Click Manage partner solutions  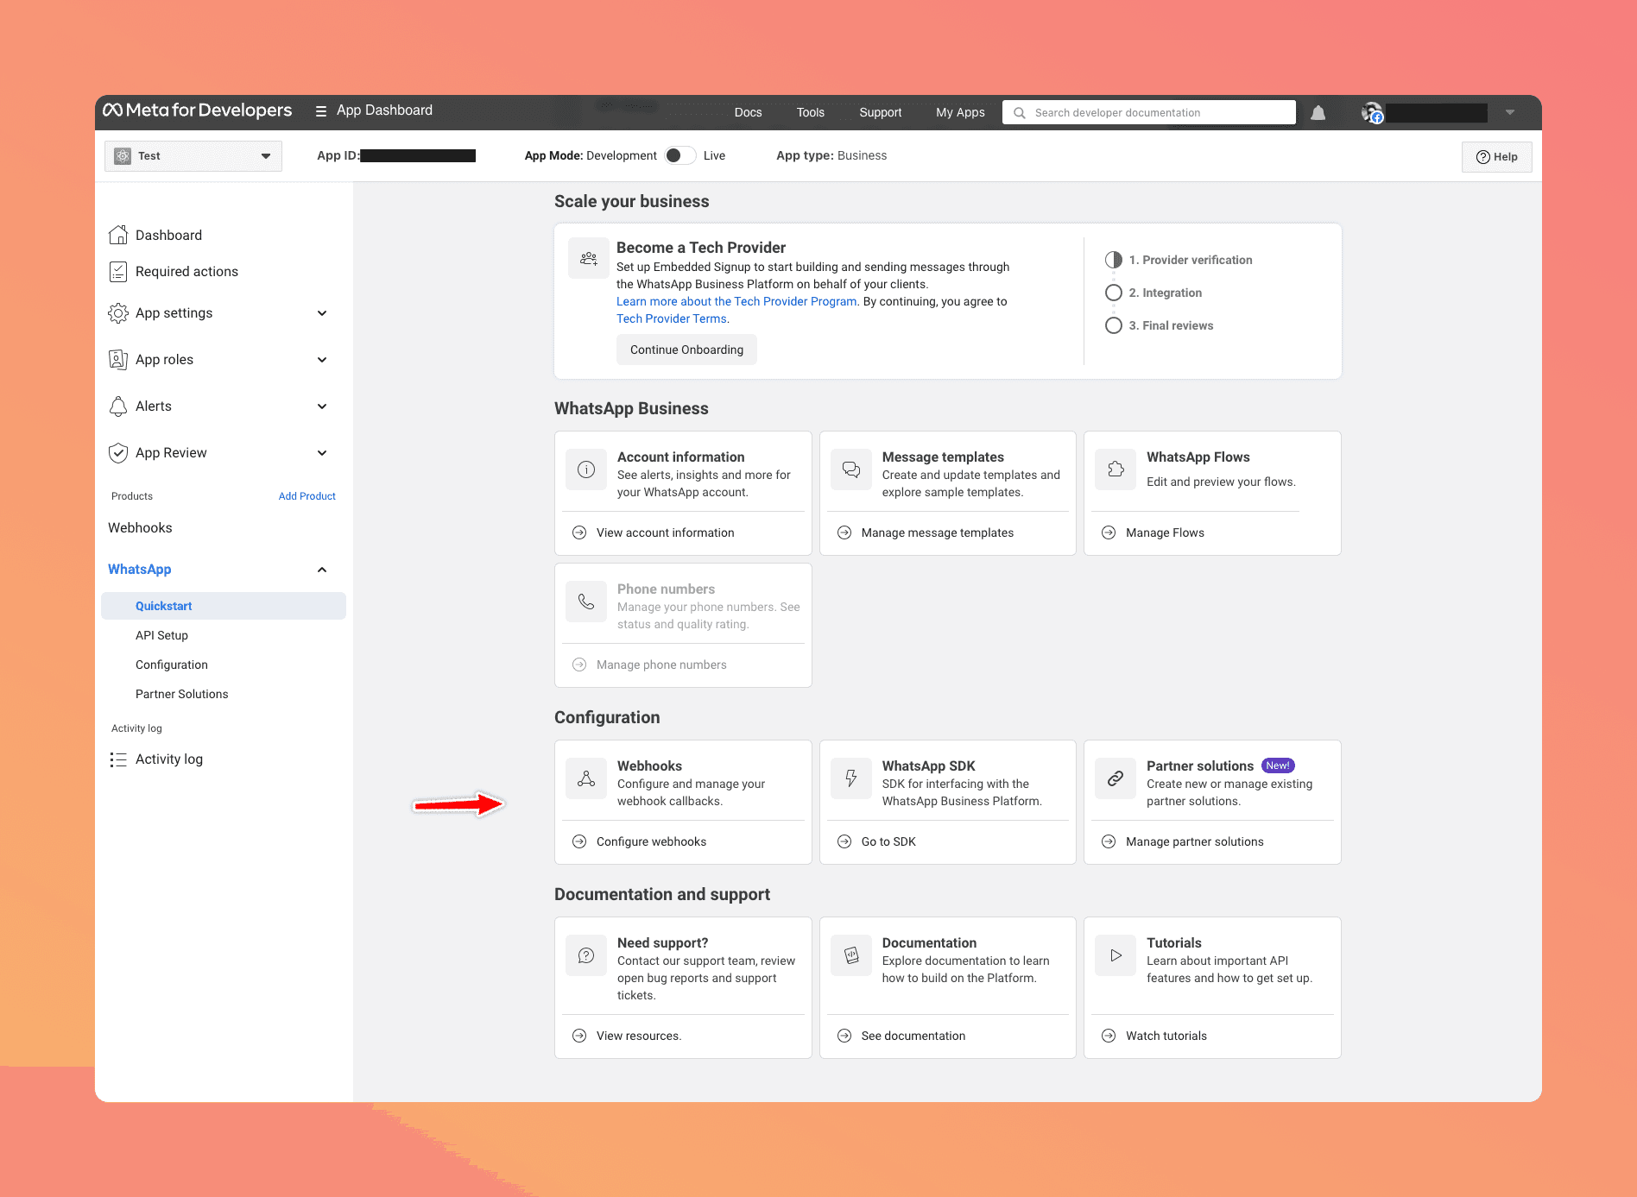click(x=1194, y=841)
